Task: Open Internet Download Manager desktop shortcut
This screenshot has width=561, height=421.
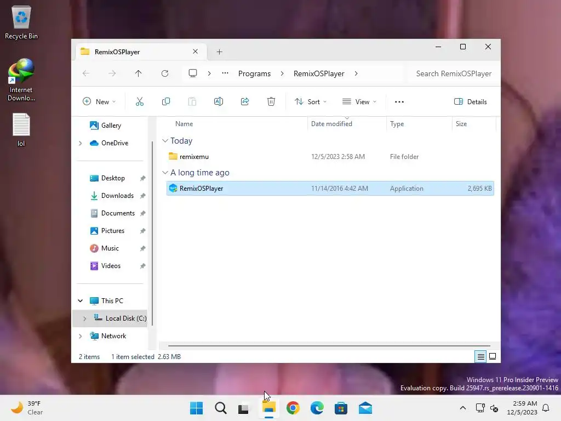Action: (21, 80)
